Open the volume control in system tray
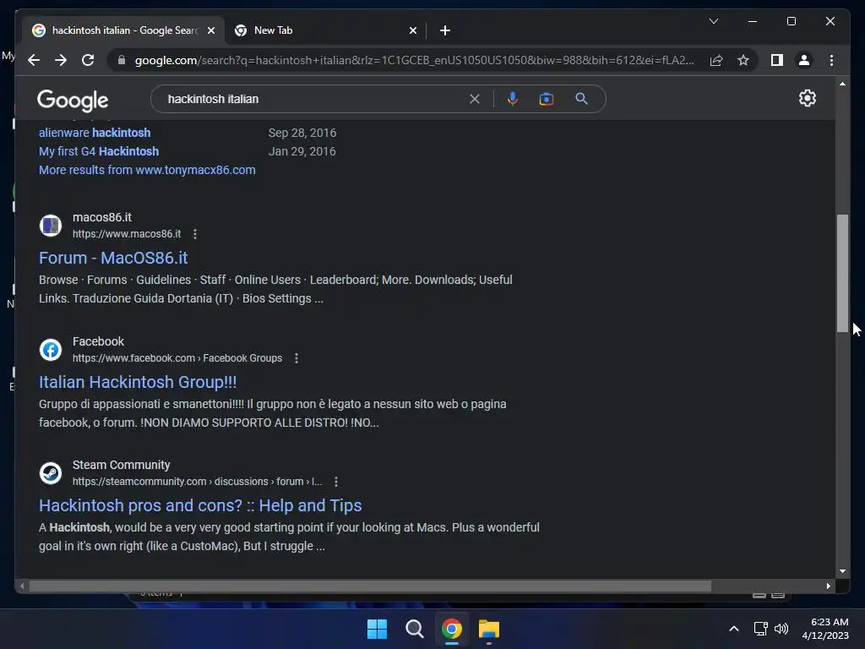 pyautogui.click(x=781, y=629)
